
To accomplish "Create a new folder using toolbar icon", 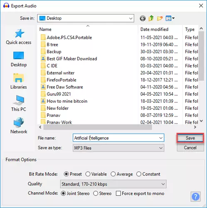I will 160,18.
